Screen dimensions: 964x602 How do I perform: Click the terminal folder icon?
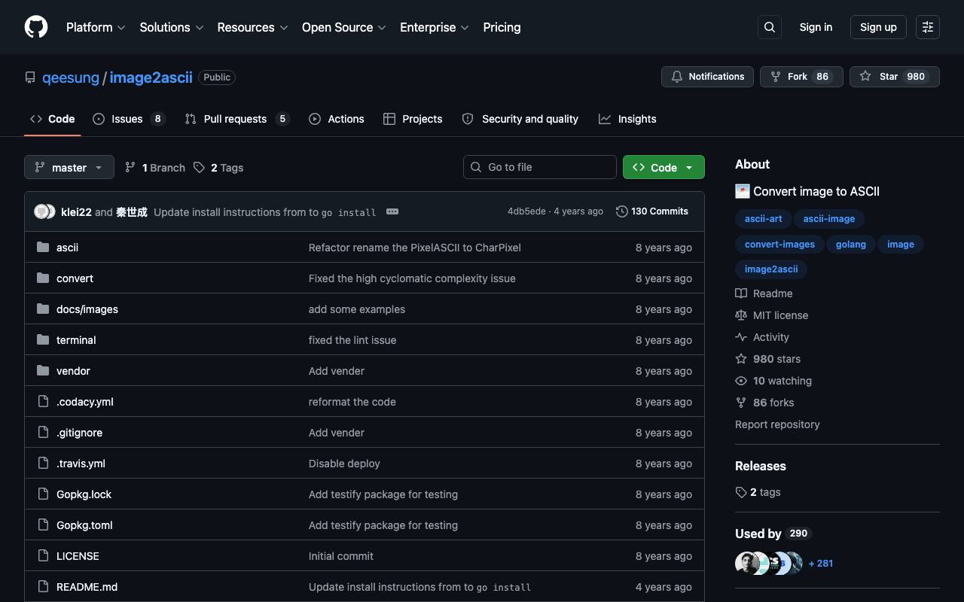point(43,340)
